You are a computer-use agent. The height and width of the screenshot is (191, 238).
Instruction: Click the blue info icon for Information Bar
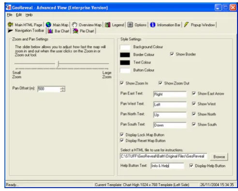(x=152, y=25)
